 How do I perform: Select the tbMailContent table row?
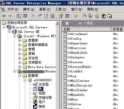(79, 81)
